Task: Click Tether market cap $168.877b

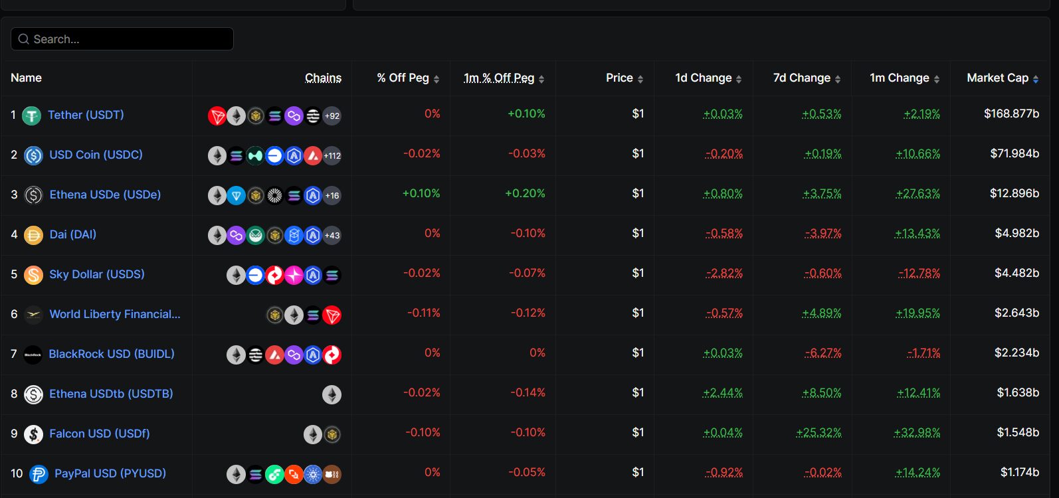Action: (1012, 114)
